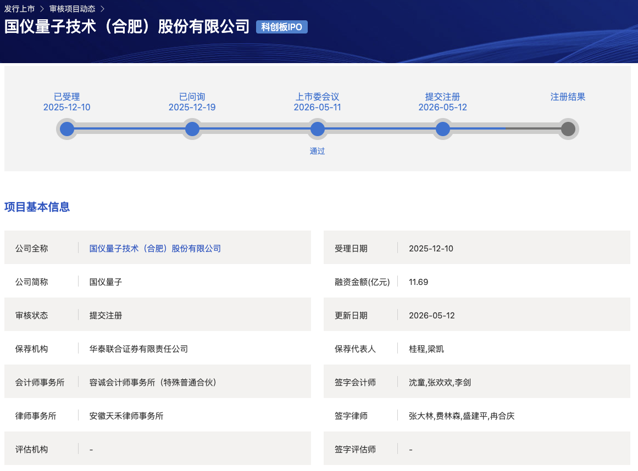Click the 通过 result under the timeline
The image size is (638, 471).
318,151
